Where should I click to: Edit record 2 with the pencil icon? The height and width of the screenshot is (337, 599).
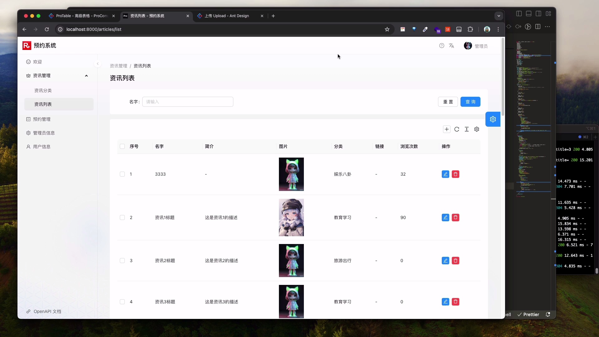point(445,217)
